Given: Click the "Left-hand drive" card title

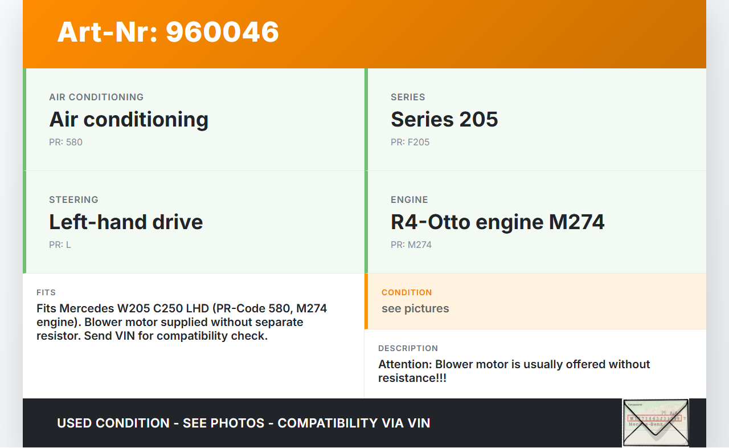Looking at the screenshot, I should [126, 222].
